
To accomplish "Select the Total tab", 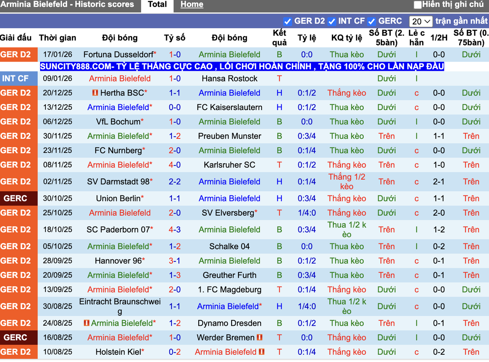I will click(x=157, y=4).
